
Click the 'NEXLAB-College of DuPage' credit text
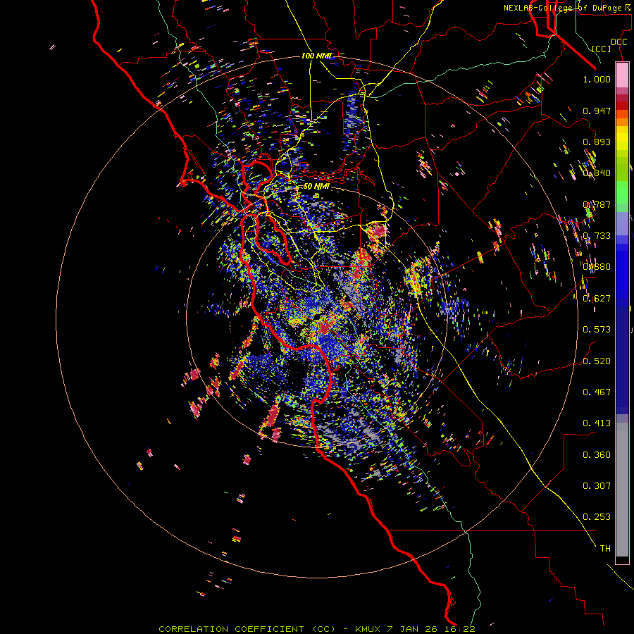coord(562,8)
